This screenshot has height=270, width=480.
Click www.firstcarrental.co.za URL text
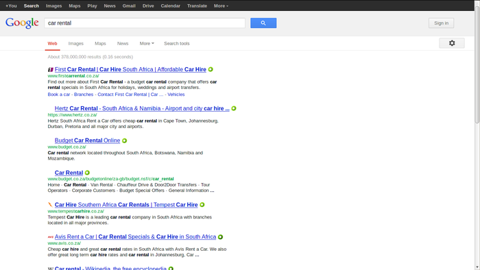[x=73, y=76]
